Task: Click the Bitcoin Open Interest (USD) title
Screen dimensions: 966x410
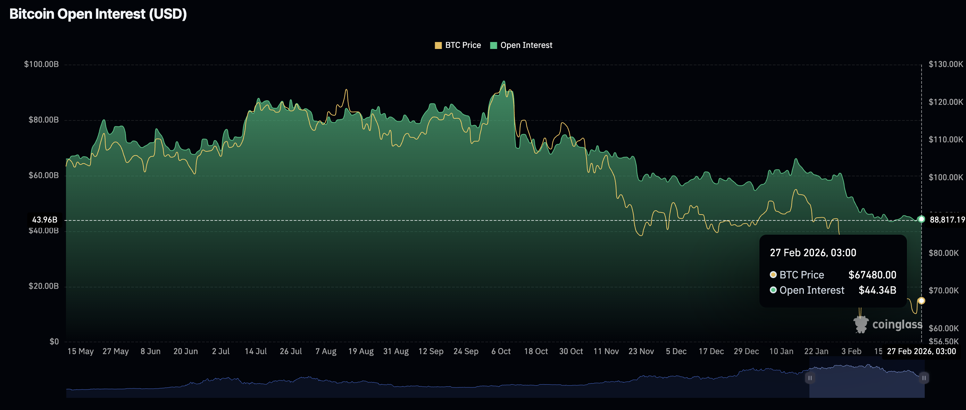Action: coord(98,14)
